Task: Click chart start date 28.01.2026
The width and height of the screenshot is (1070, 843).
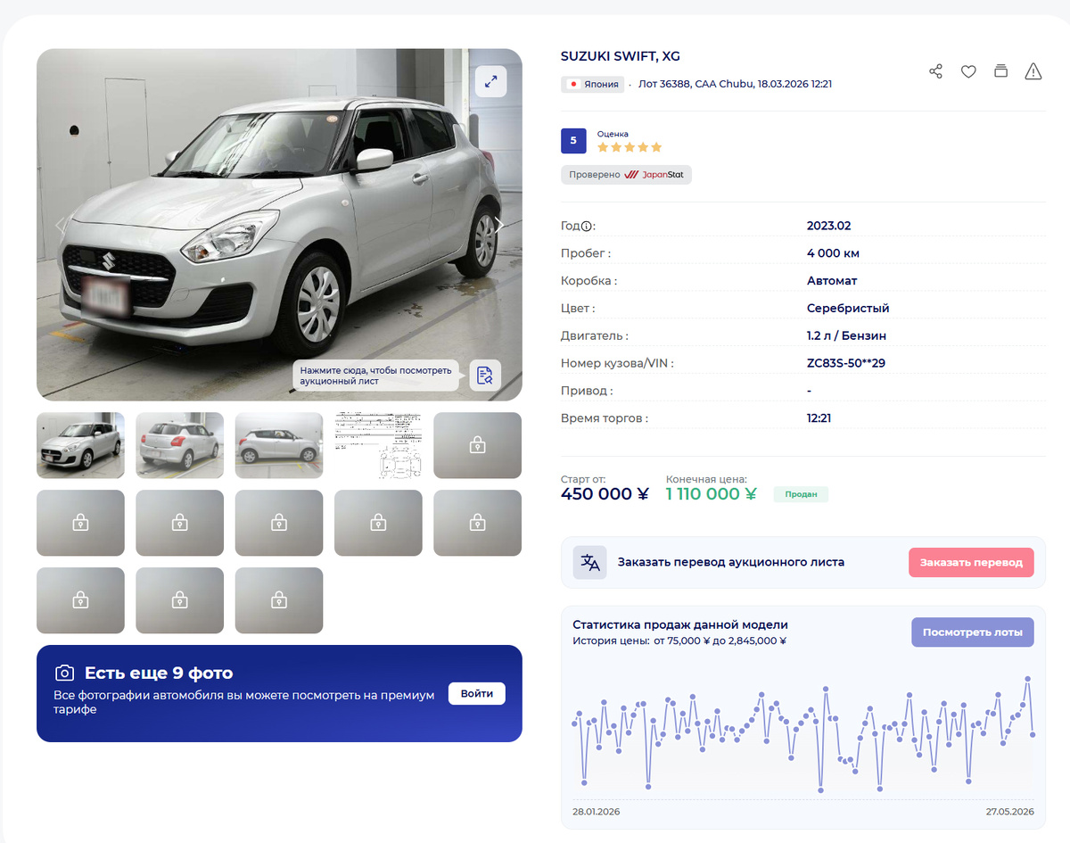Action: click(x=597, y=812)
